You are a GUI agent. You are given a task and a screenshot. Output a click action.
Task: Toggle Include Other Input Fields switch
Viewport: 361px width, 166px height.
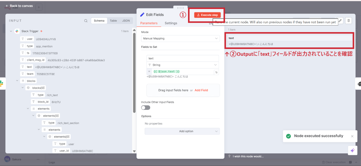point(146,107)
